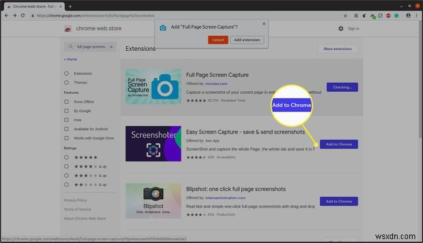Select the three stars & up rating filter

[66, 175]
